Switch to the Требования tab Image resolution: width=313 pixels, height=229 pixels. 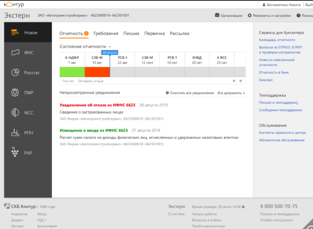(x=106, y=33)
